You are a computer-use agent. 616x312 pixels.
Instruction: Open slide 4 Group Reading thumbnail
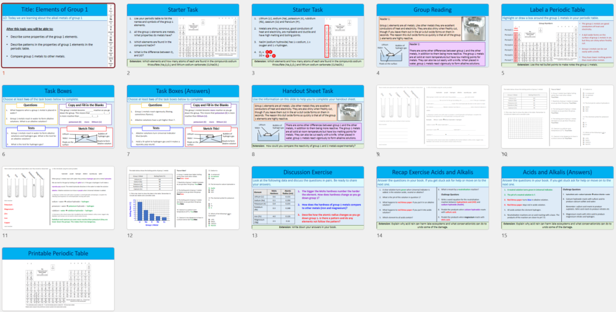pyautogui.click(x=432, y=36)
